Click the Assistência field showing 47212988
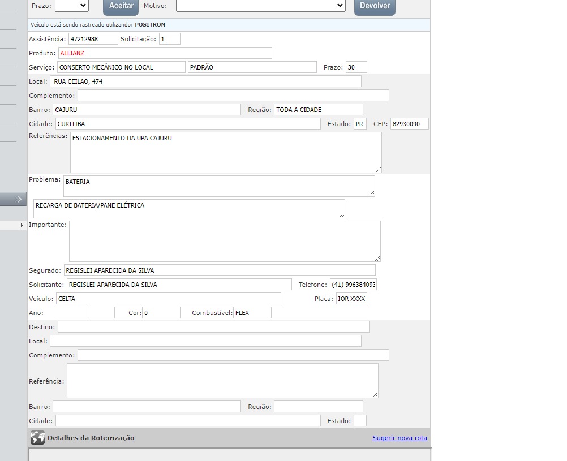This screenshot has height=461, width=567. pos(93,39)
